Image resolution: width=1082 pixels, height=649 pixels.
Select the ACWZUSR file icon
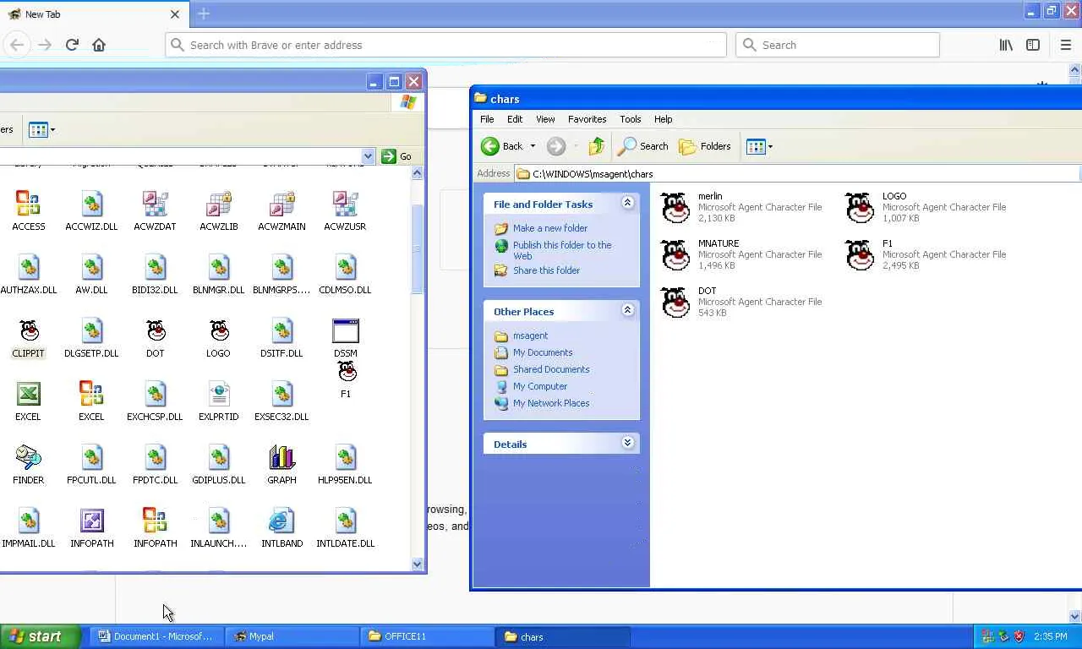[345, 204]
